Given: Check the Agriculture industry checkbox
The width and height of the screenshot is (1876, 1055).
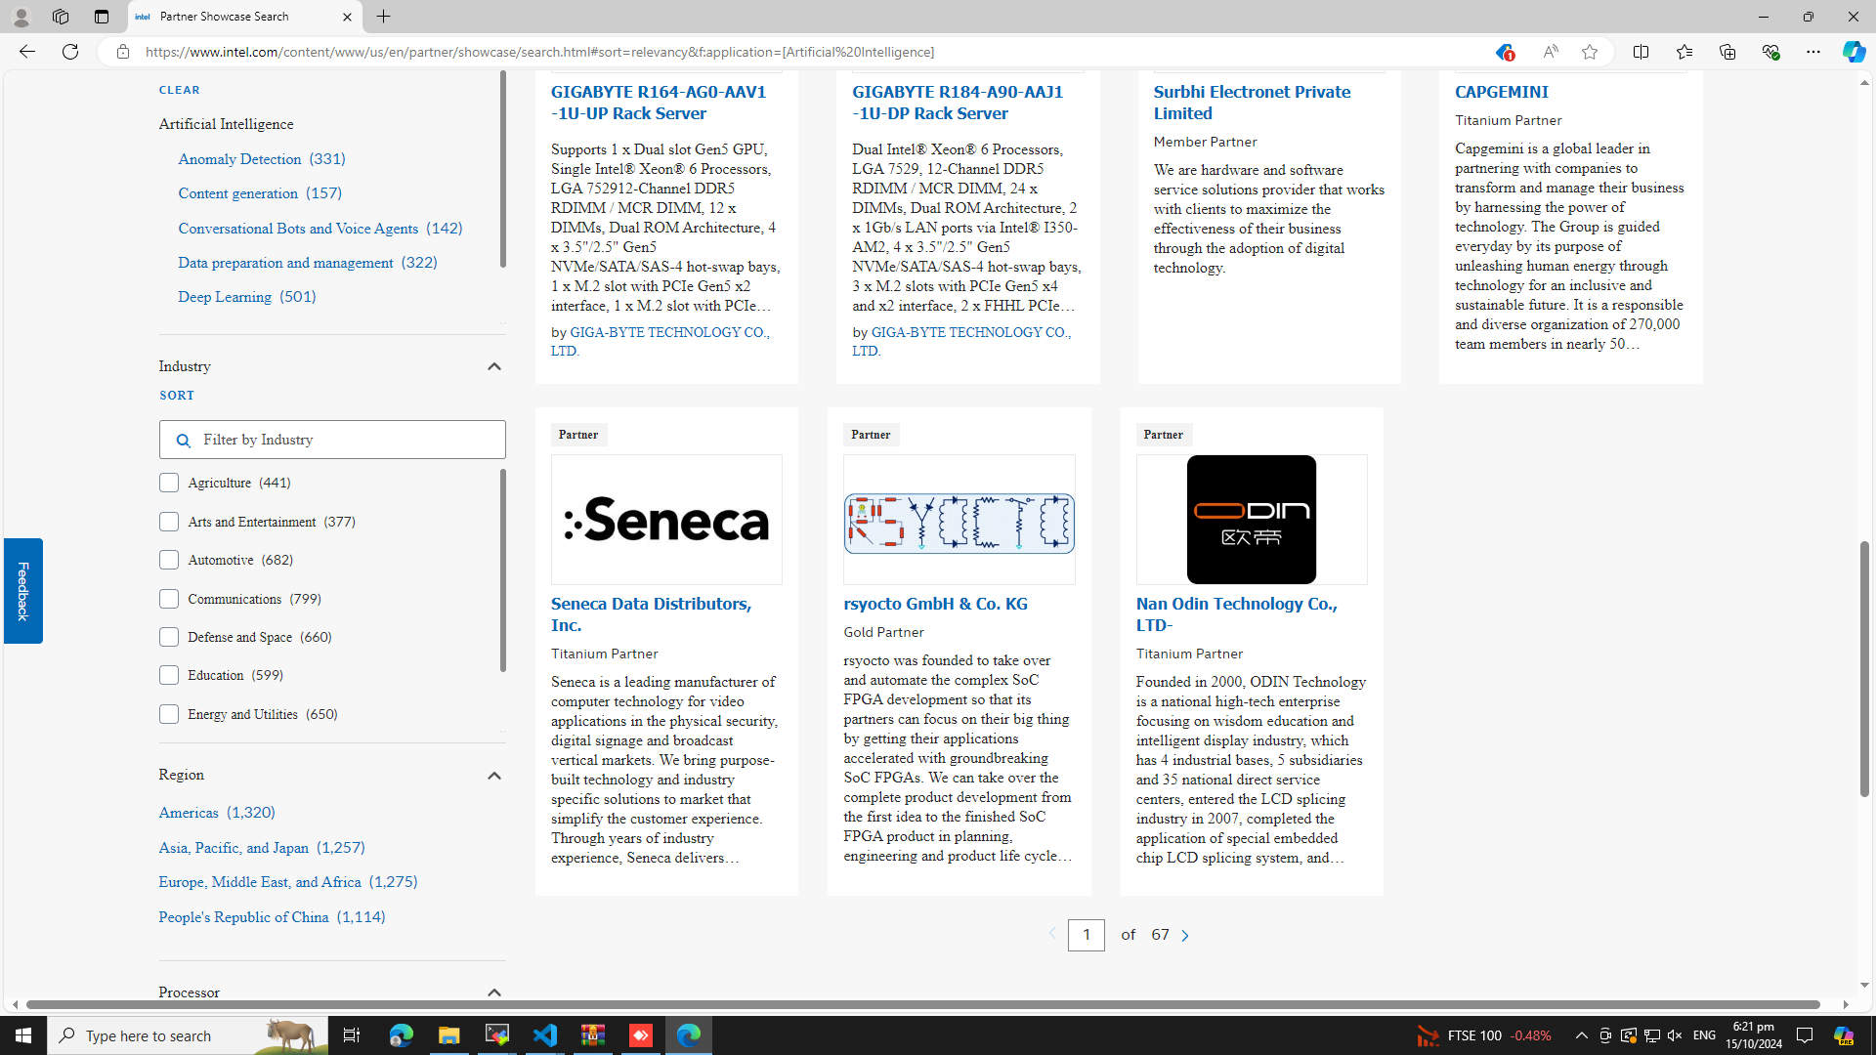Looking at the screenshot, I should pyautogui.click(x=169, y=483).
